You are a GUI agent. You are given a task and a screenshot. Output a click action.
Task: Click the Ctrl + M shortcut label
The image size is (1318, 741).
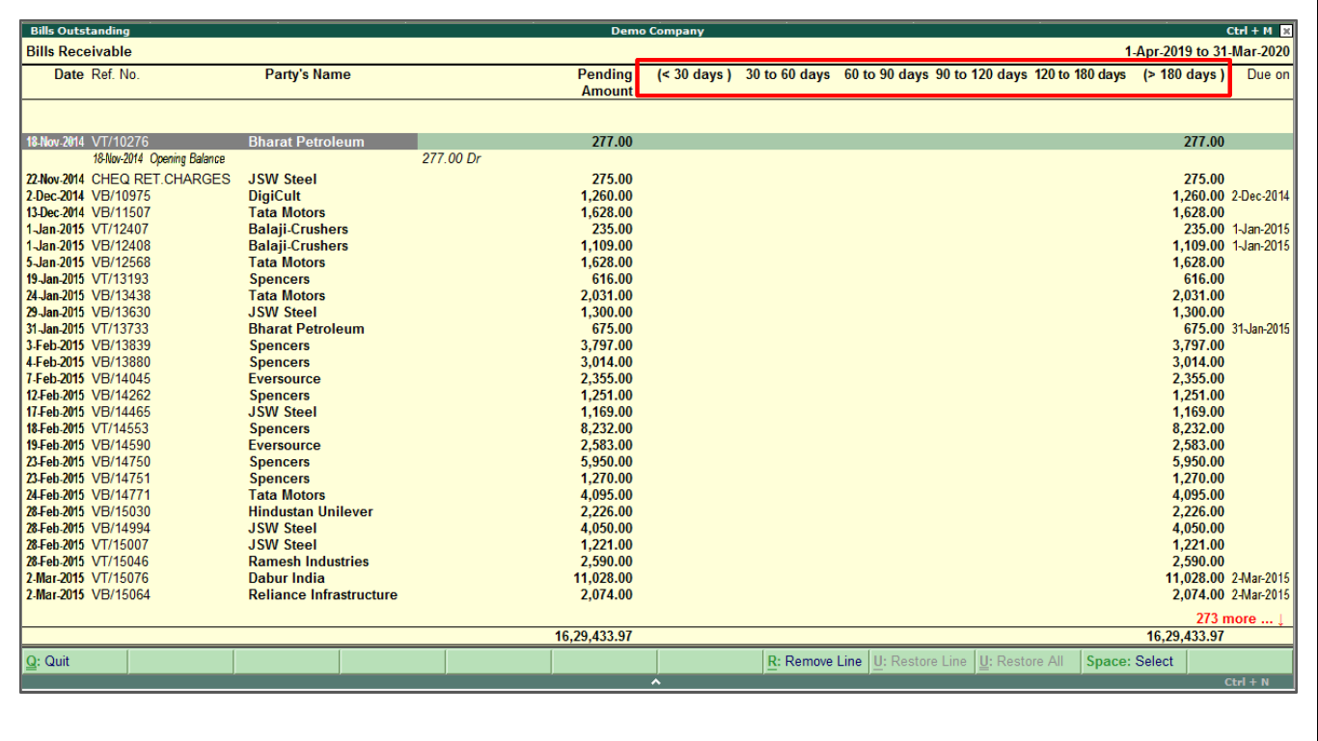(1249, 31)
